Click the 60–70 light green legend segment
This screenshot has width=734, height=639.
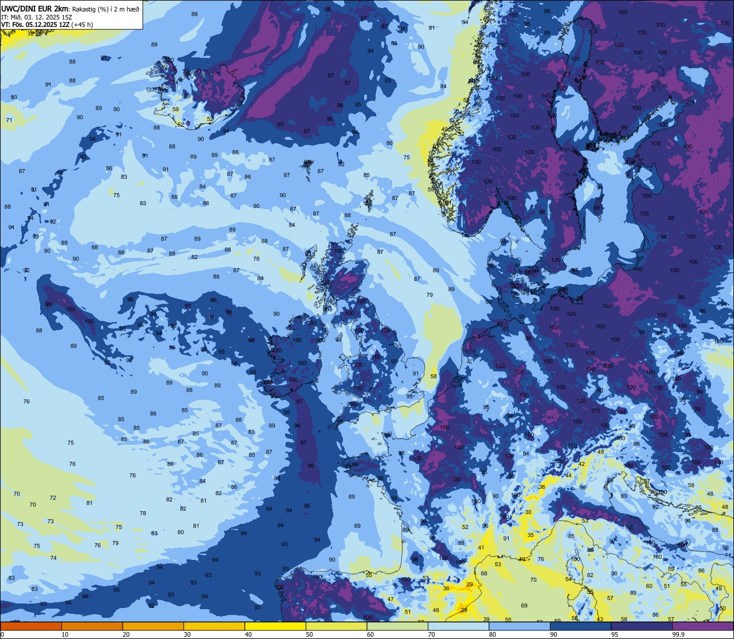(x=397, y=626)
